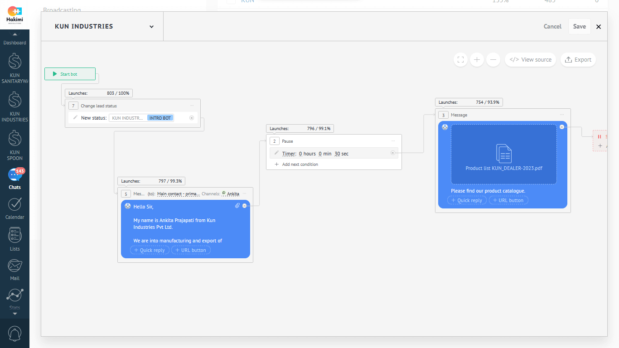Open options menu of message step 5
Image resolution: width=619 pixels, height=348 pixels.
pos(245,194)
